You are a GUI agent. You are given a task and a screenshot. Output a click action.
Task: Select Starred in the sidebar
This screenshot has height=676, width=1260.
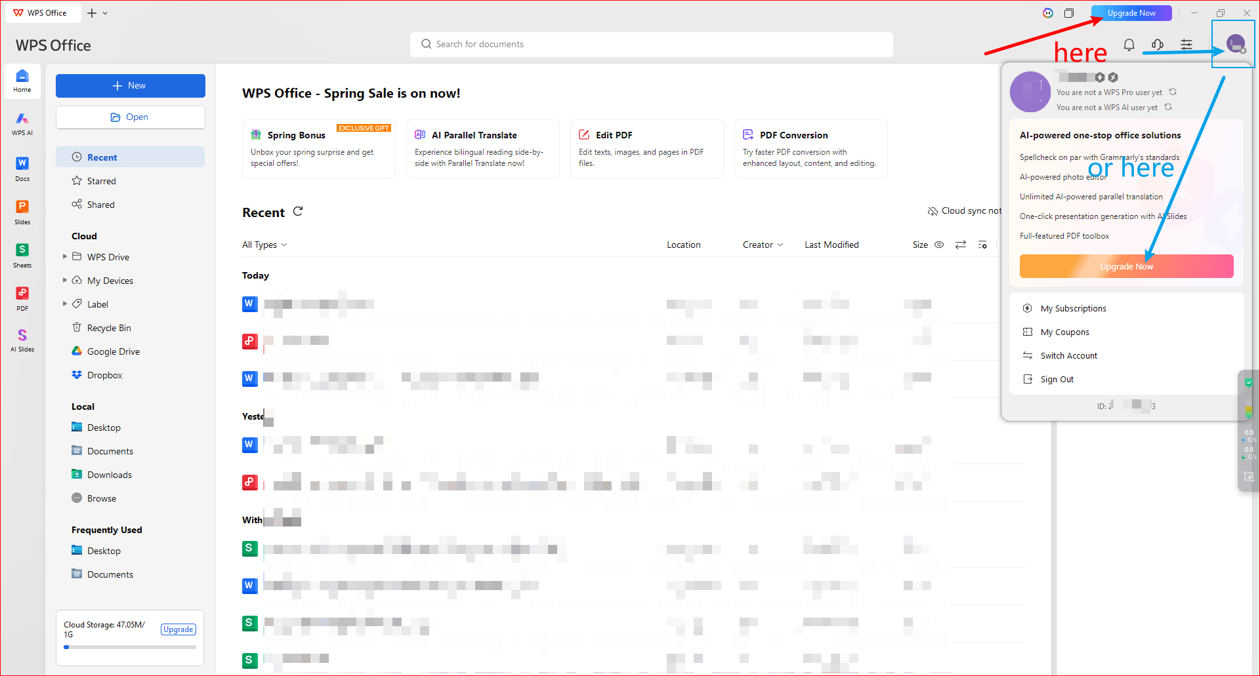(130, 181)
